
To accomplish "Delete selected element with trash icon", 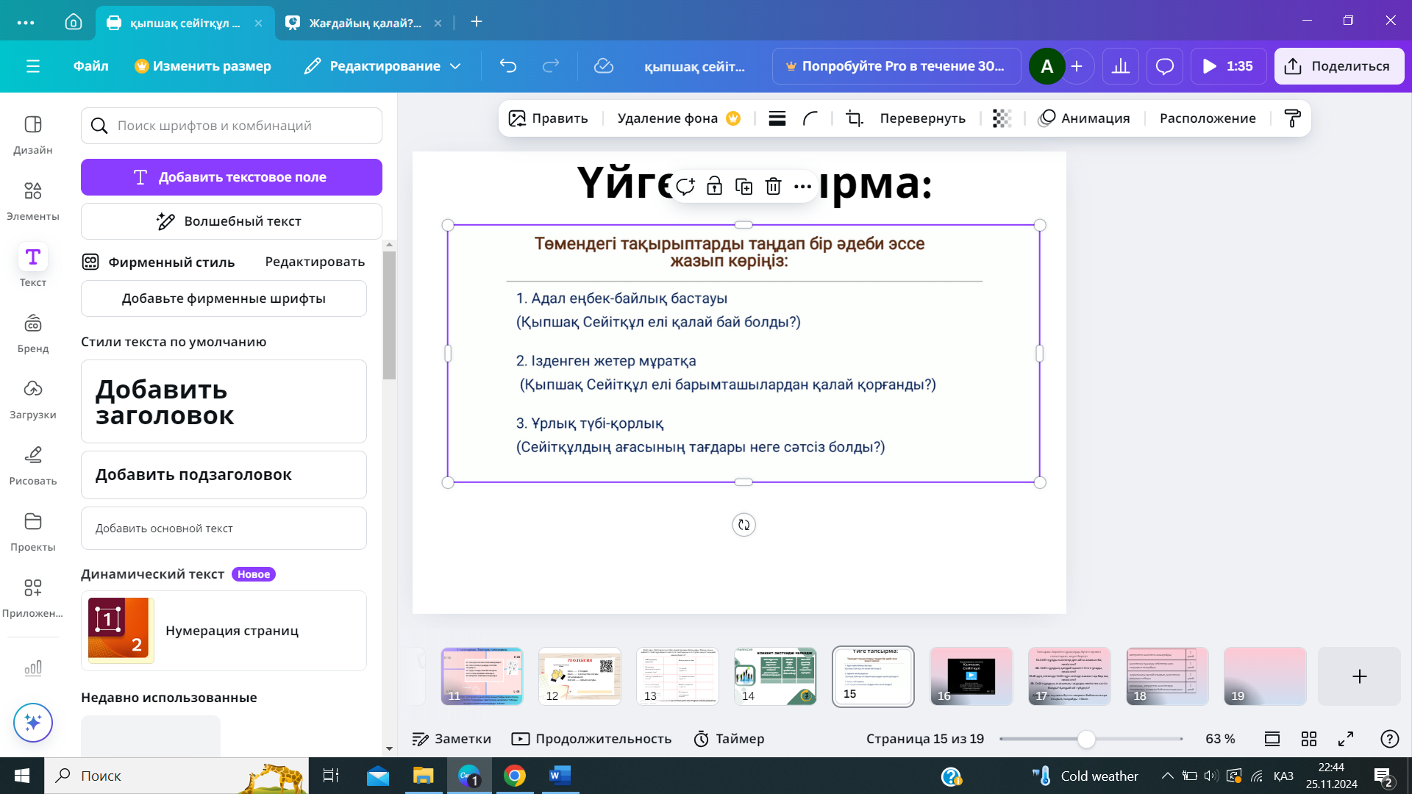I will pos(773,186).
